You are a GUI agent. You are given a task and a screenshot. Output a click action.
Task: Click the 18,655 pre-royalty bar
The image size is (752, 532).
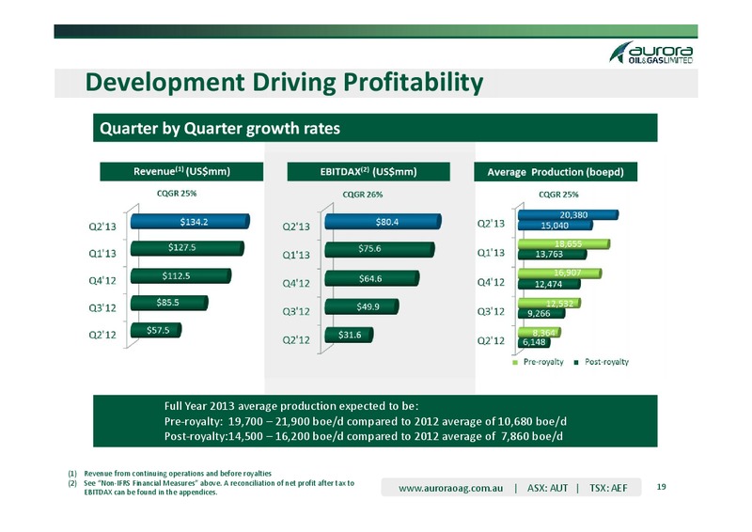click(564, 244)
